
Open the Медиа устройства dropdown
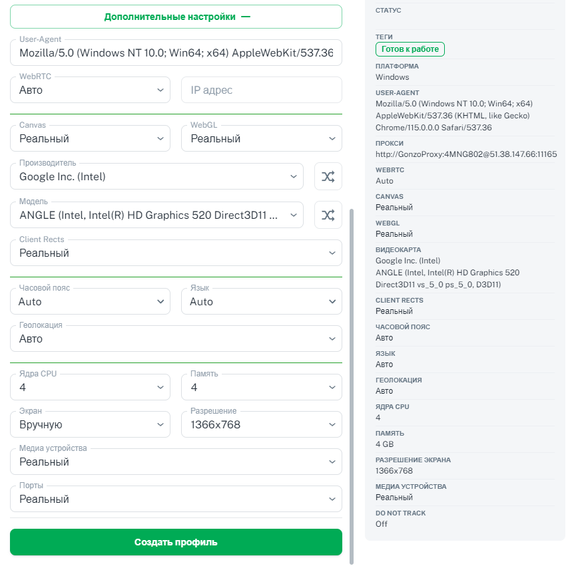pyautogui.click(x=176, y=462)
